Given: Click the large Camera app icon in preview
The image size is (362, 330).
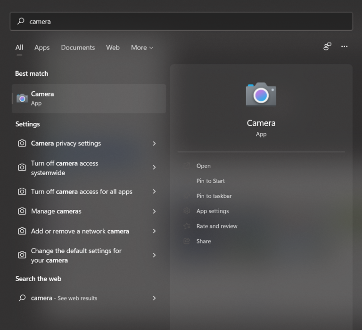Looking at the screenshot, I should (261, 94).
